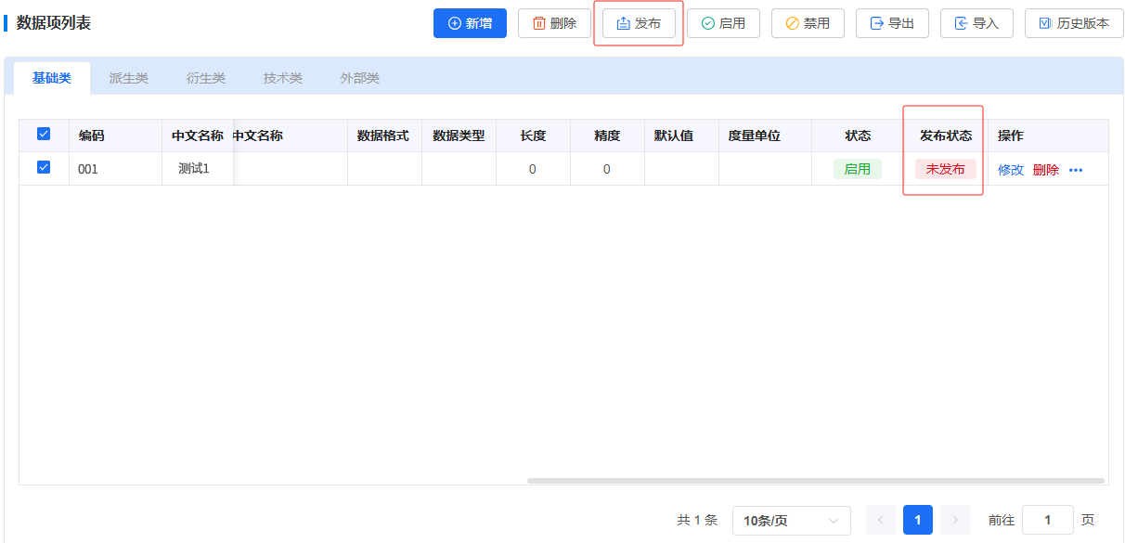
Task: Open 历史版本 history versions
Action: 1074,23
